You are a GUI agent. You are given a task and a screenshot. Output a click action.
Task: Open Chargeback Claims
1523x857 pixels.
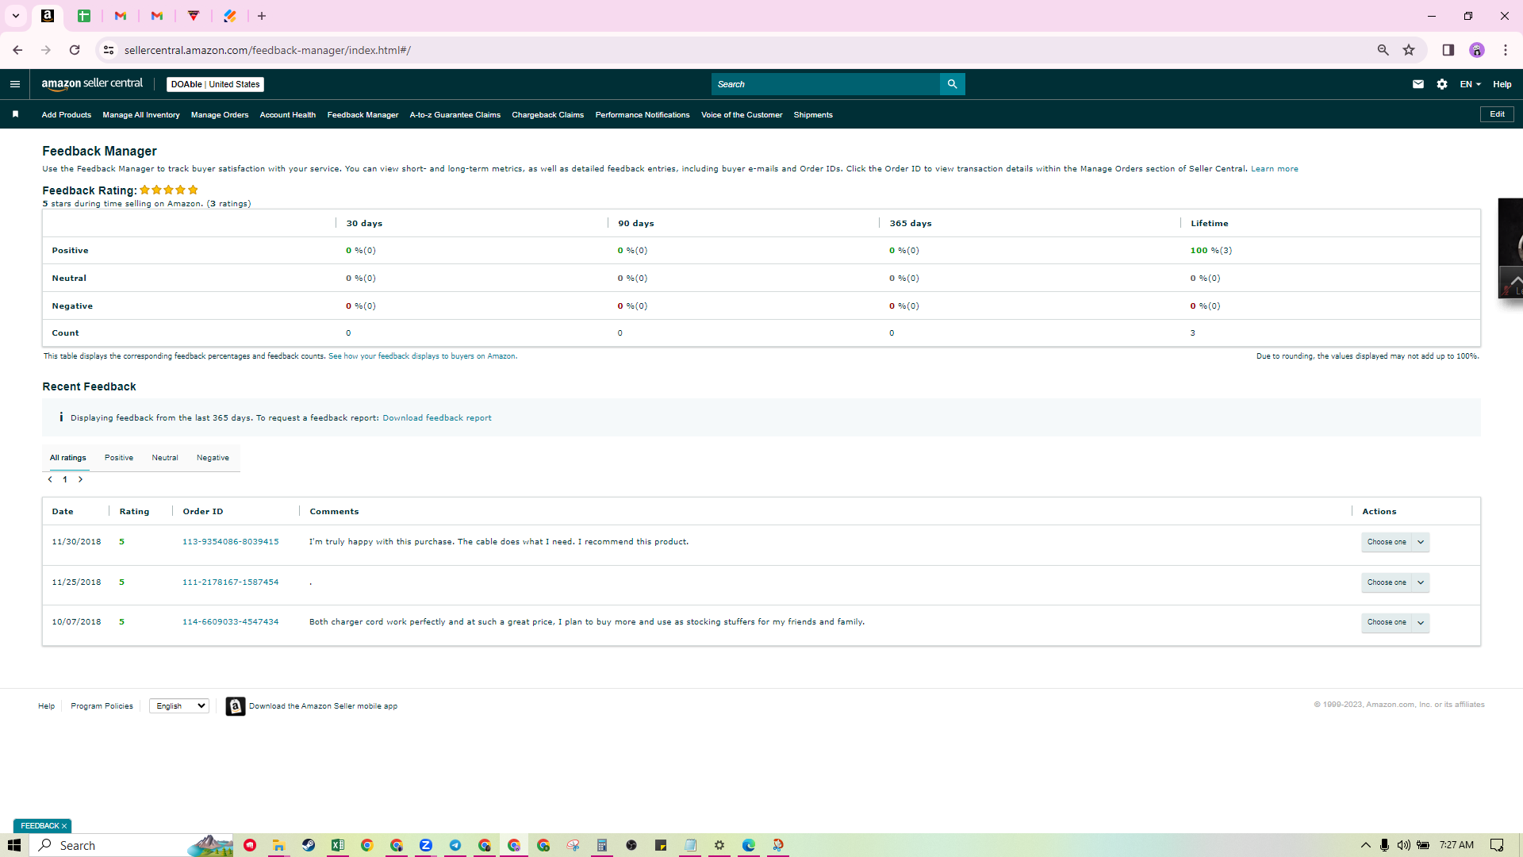548,115
